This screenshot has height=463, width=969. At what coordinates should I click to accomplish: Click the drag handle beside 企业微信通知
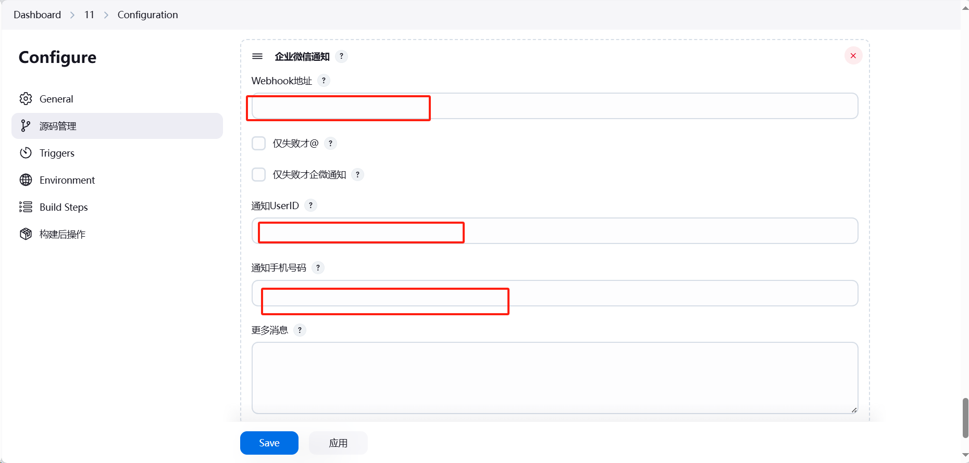point(257,56)
